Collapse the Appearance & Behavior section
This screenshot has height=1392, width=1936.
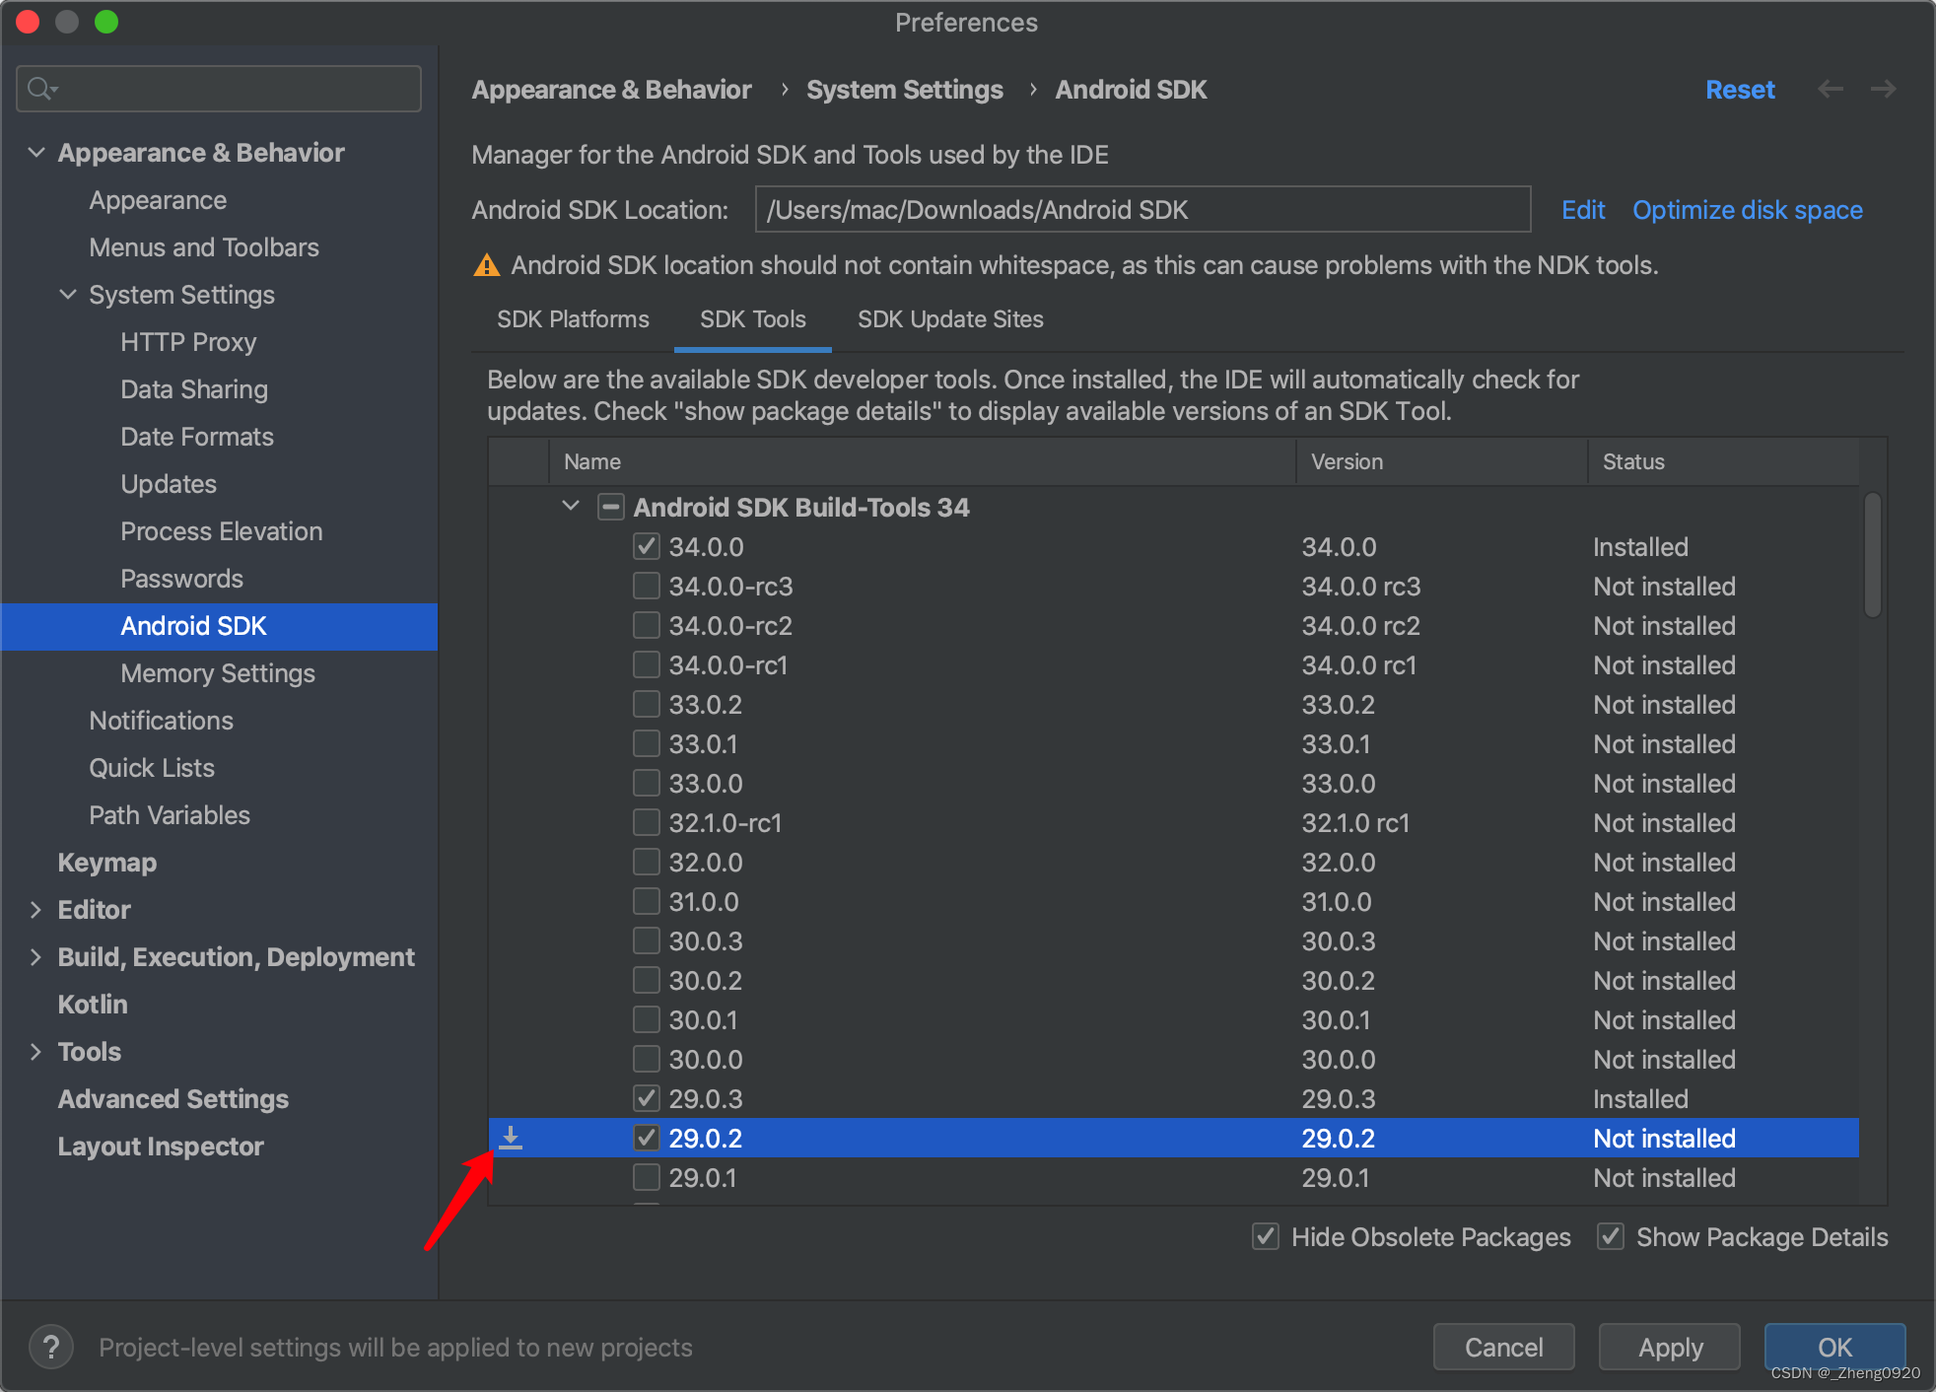[x=36, y=152]
